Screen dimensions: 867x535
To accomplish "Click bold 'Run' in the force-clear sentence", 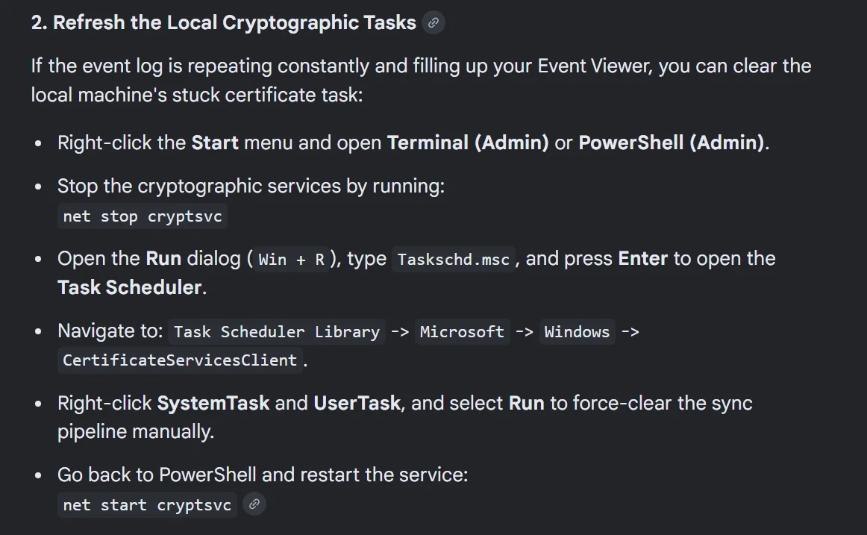I will coord(527,403).
